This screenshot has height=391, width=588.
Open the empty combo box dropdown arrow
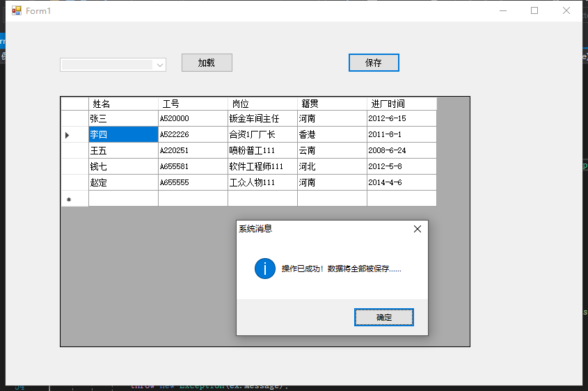pyautogui.click(x=160, y=65)
